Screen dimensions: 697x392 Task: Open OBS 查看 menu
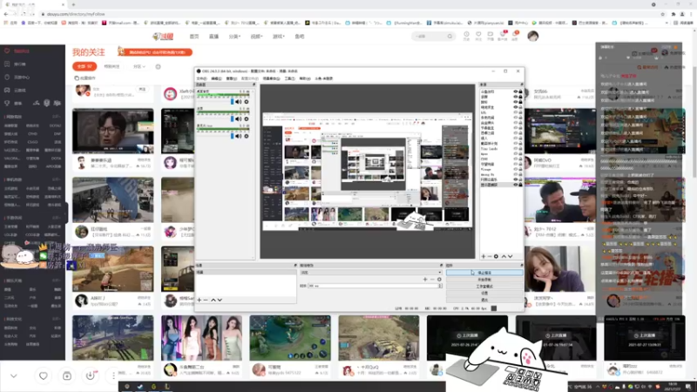(231, 78)
